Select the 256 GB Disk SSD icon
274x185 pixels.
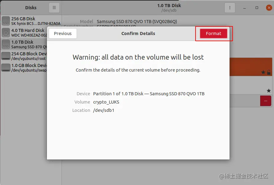[x=6, y=21]
